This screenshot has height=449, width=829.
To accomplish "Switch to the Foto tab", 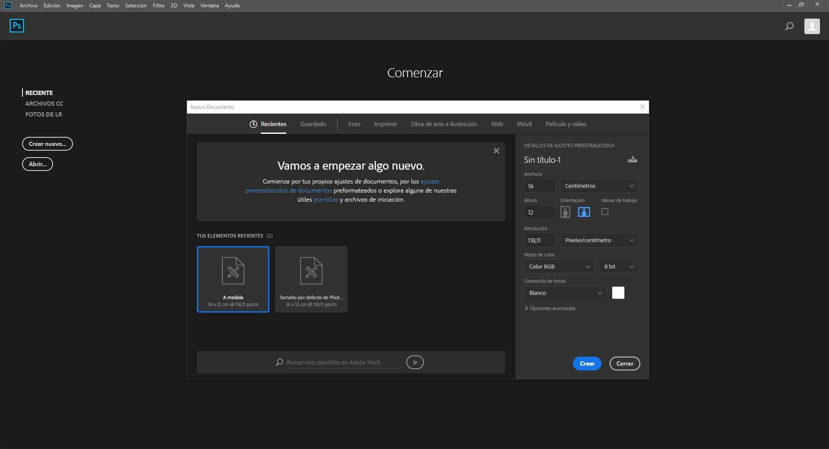I will click(x=354, y=124).
